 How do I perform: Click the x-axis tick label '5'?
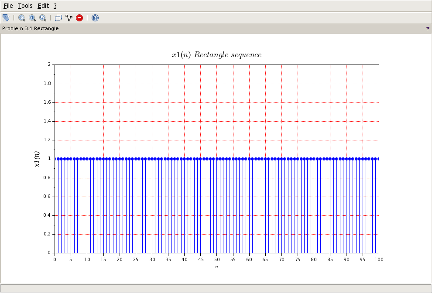click(x=71, y=259)
